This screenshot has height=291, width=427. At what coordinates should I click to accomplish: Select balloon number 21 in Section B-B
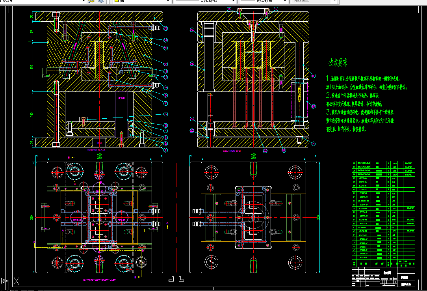pyautogui.click(x=284, y=150)
